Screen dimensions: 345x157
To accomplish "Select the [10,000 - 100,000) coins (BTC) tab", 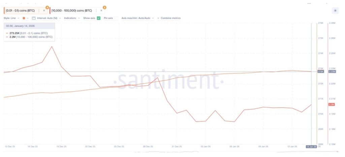I will 73,10.
